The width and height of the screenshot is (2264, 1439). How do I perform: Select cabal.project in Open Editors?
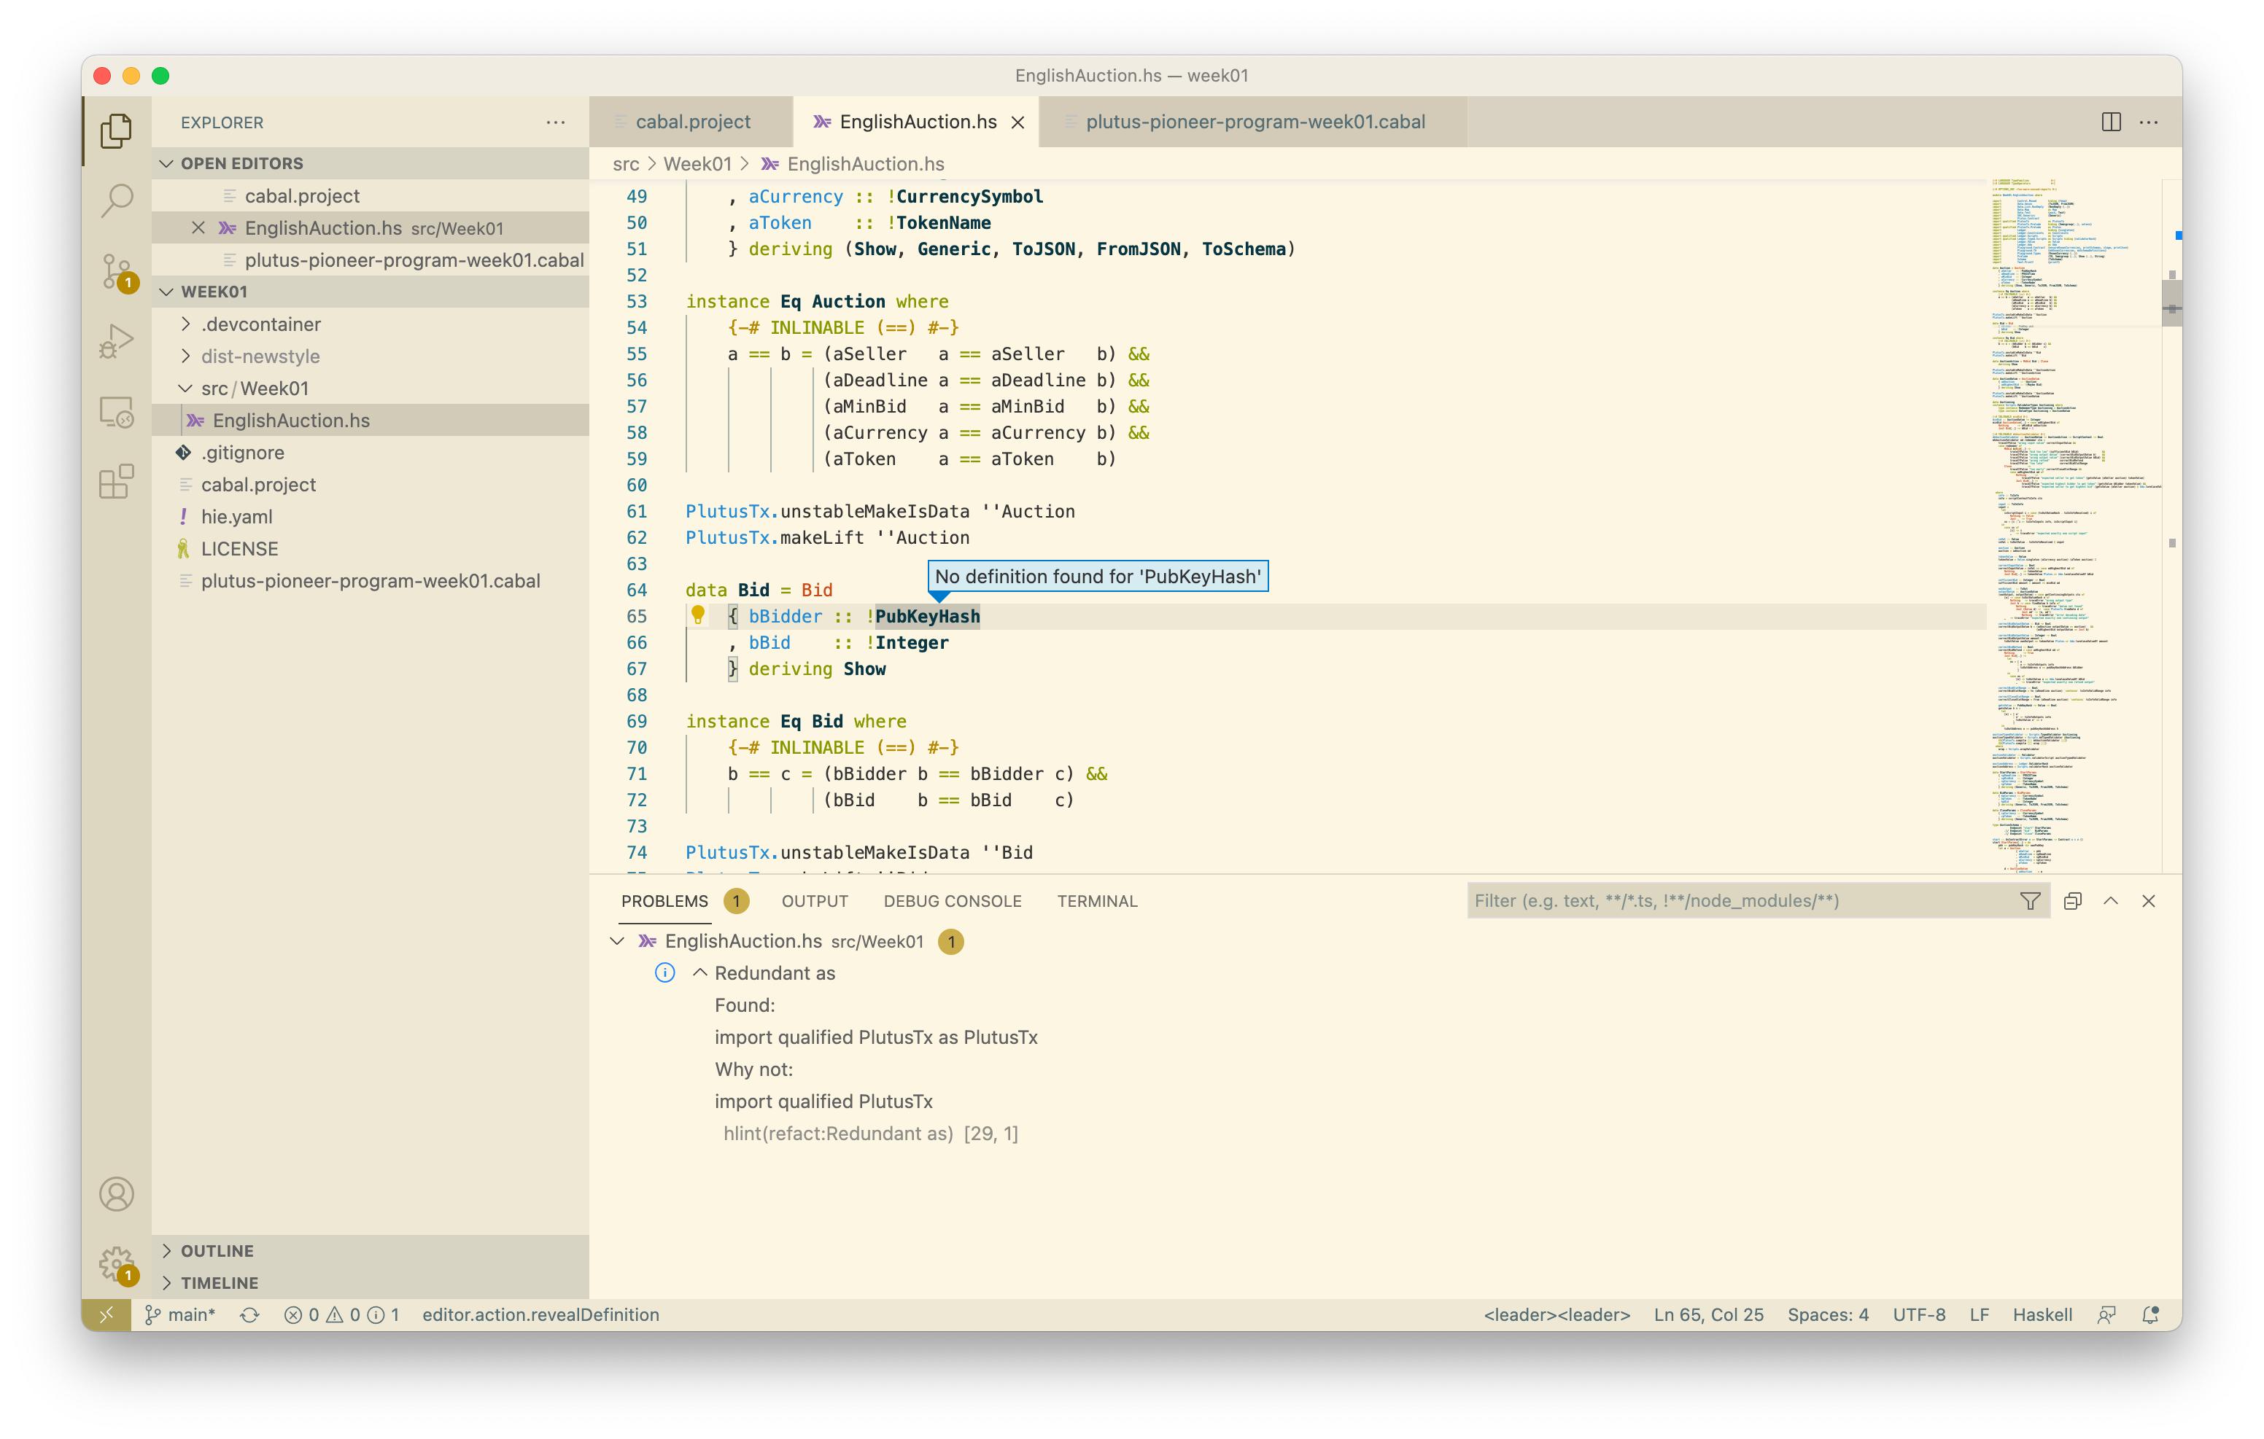pos(371,195)
